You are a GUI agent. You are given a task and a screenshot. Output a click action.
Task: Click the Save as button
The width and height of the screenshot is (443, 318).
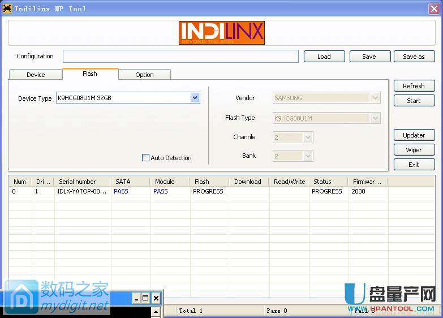(x=414, y=57)
